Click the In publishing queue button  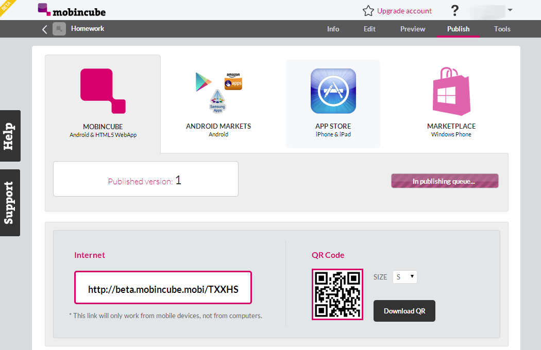pyautogui.click(x=445, y=181)
